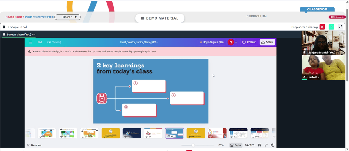349x151 pixels.
Task: Open the Duration panel
Action: [34, 145]
